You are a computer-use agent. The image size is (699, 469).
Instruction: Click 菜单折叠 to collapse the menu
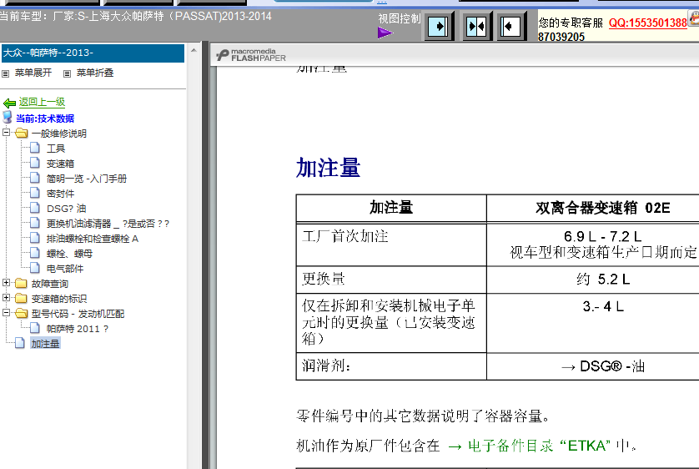click(x=95, y=73)
